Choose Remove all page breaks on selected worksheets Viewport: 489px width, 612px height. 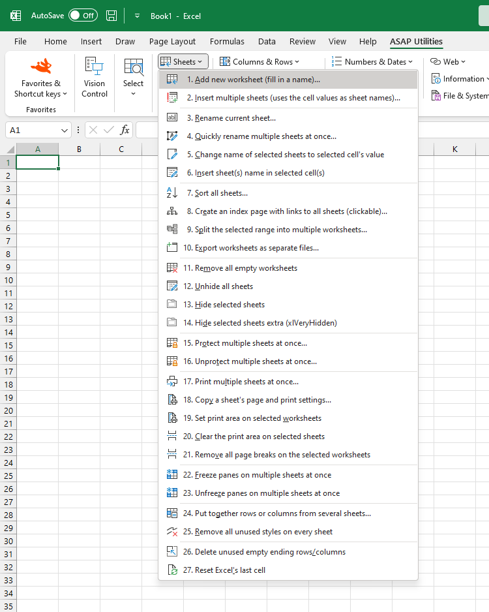tap(288, 455)
